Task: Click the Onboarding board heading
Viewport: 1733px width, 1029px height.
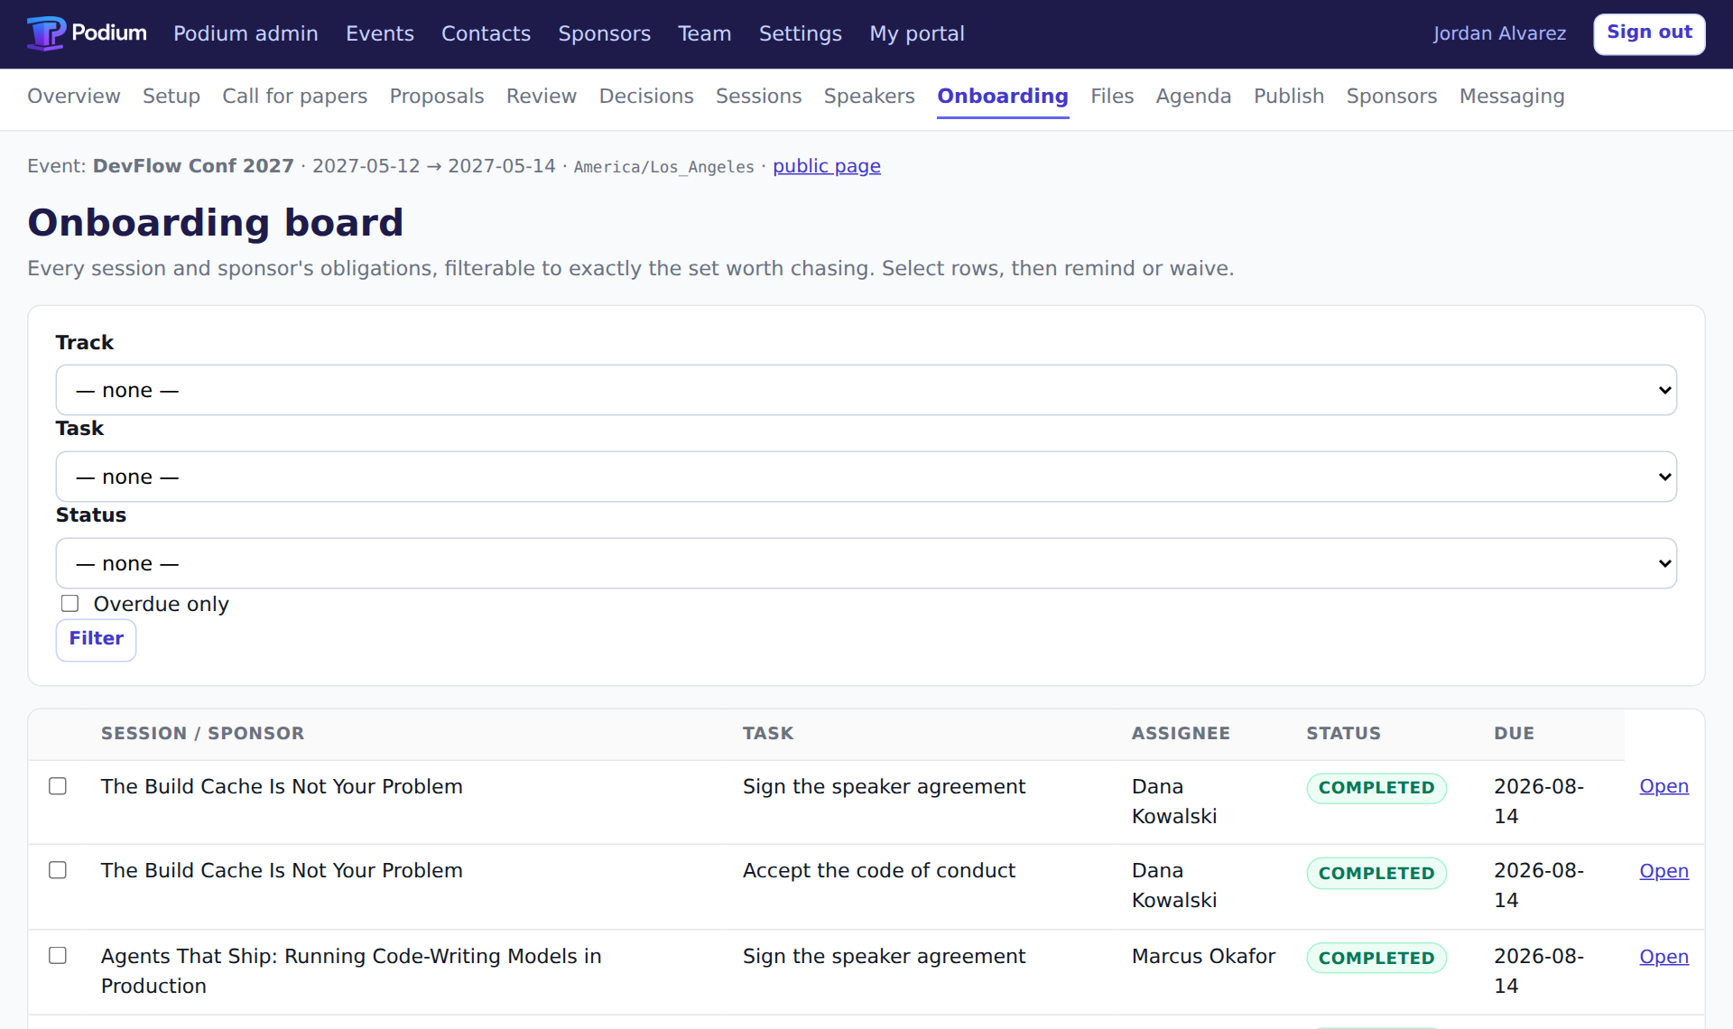Action: pyautogui.click(x=216, y=222)
